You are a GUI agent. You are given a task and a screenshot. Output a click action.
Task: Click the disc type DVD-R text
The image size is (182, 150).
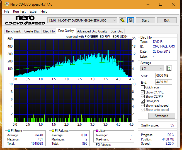158,42
